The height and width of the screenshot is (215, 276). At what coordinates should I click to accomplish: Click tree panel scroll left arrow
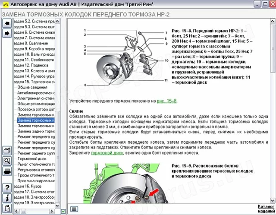[x=16, y=211]
